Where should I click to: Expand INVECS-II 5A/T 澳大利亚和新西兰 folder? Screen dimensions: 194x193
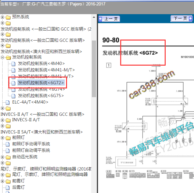[2, 126]
